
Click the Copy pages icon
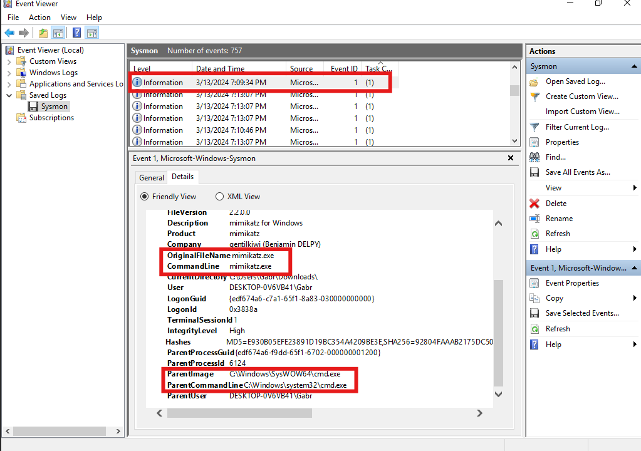tap(534, 298)
